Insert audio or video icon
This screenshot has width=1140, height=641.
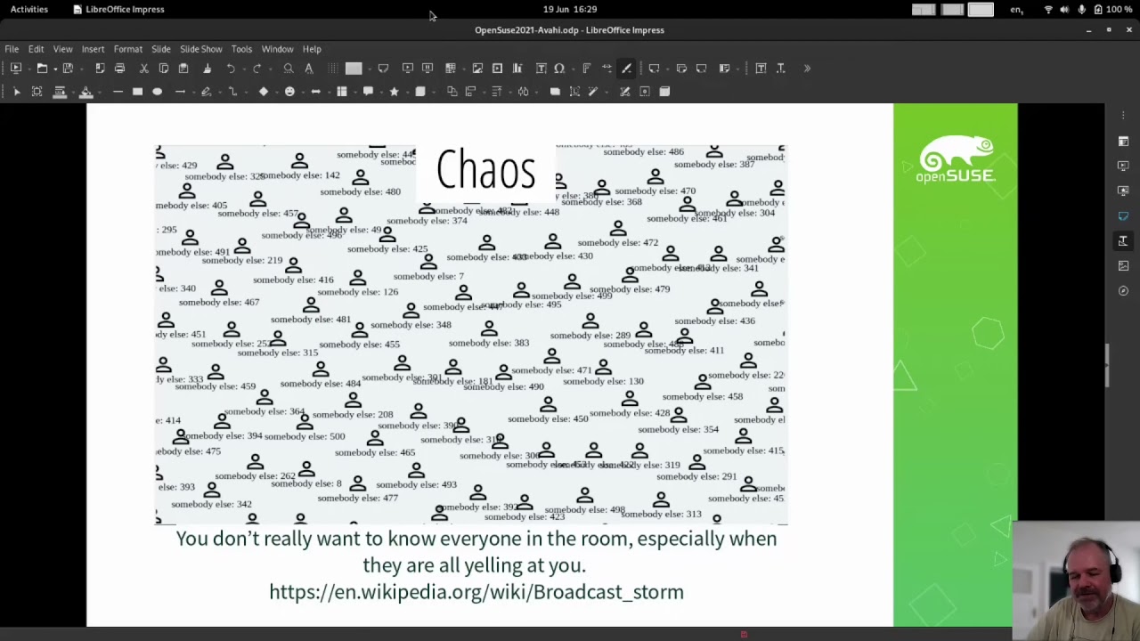click(x=497, y=68)
